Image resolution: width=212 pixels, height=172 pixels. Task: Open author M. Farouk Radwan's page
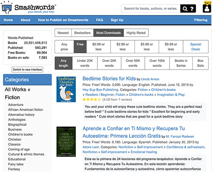[180, 137]
